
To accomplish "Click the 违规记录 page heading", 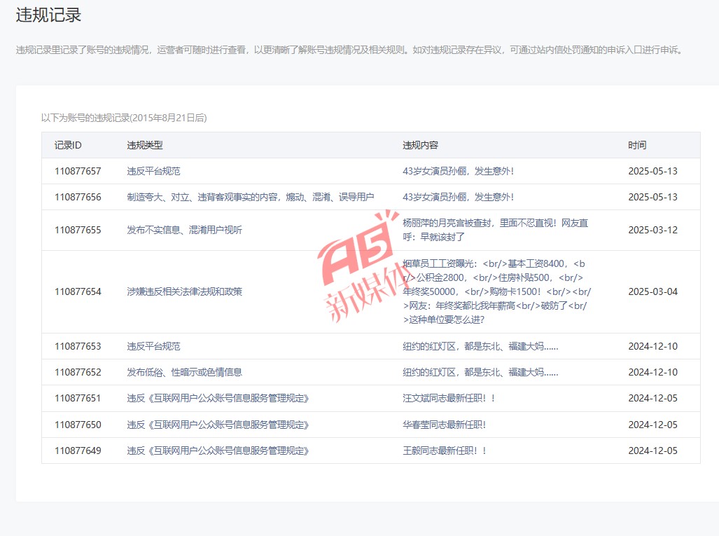I will click(x=48, y=15).
